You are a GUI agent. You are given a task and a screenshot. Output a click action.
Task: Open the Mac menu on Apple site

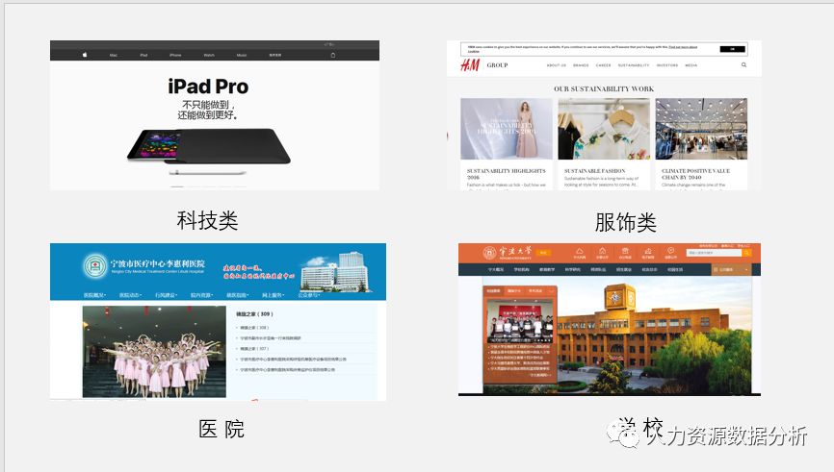[x=114, y=55]
